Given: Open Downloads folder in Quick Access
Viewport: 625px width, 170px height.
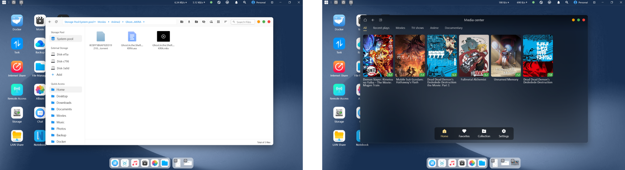Looking at the screenshot, I should click(64, 103).
